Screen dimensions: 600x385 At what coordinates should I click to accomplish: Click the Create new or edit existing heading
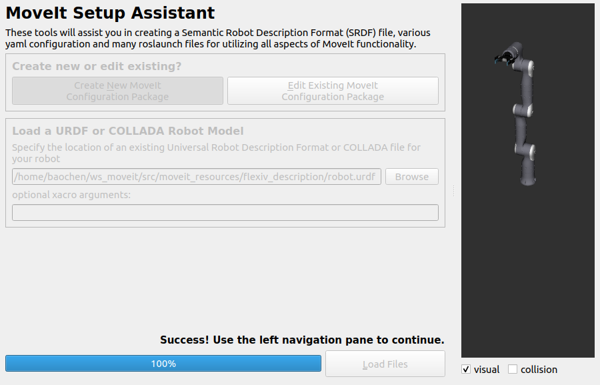pos(97,66)
